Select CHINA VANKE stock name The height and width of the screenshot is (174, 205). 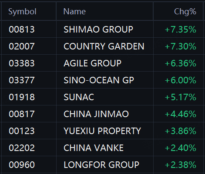[x=94, y=148]
